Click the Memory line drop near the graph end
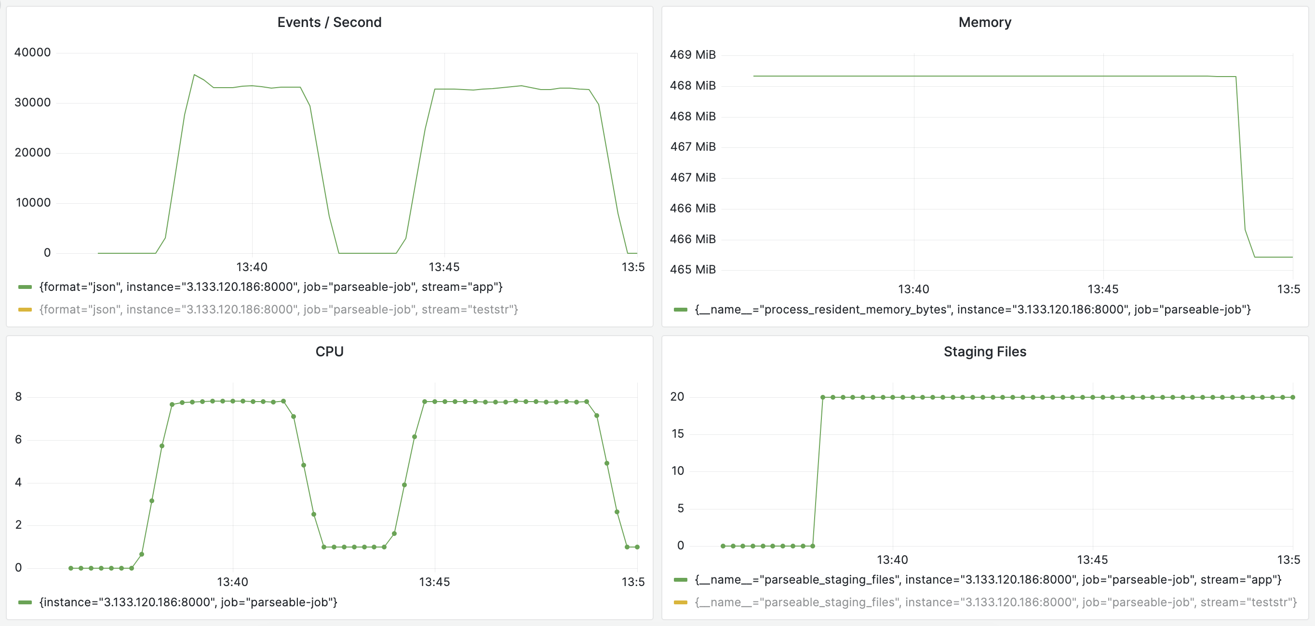Screen dimensions: 1315x626 click(1240, 153)
